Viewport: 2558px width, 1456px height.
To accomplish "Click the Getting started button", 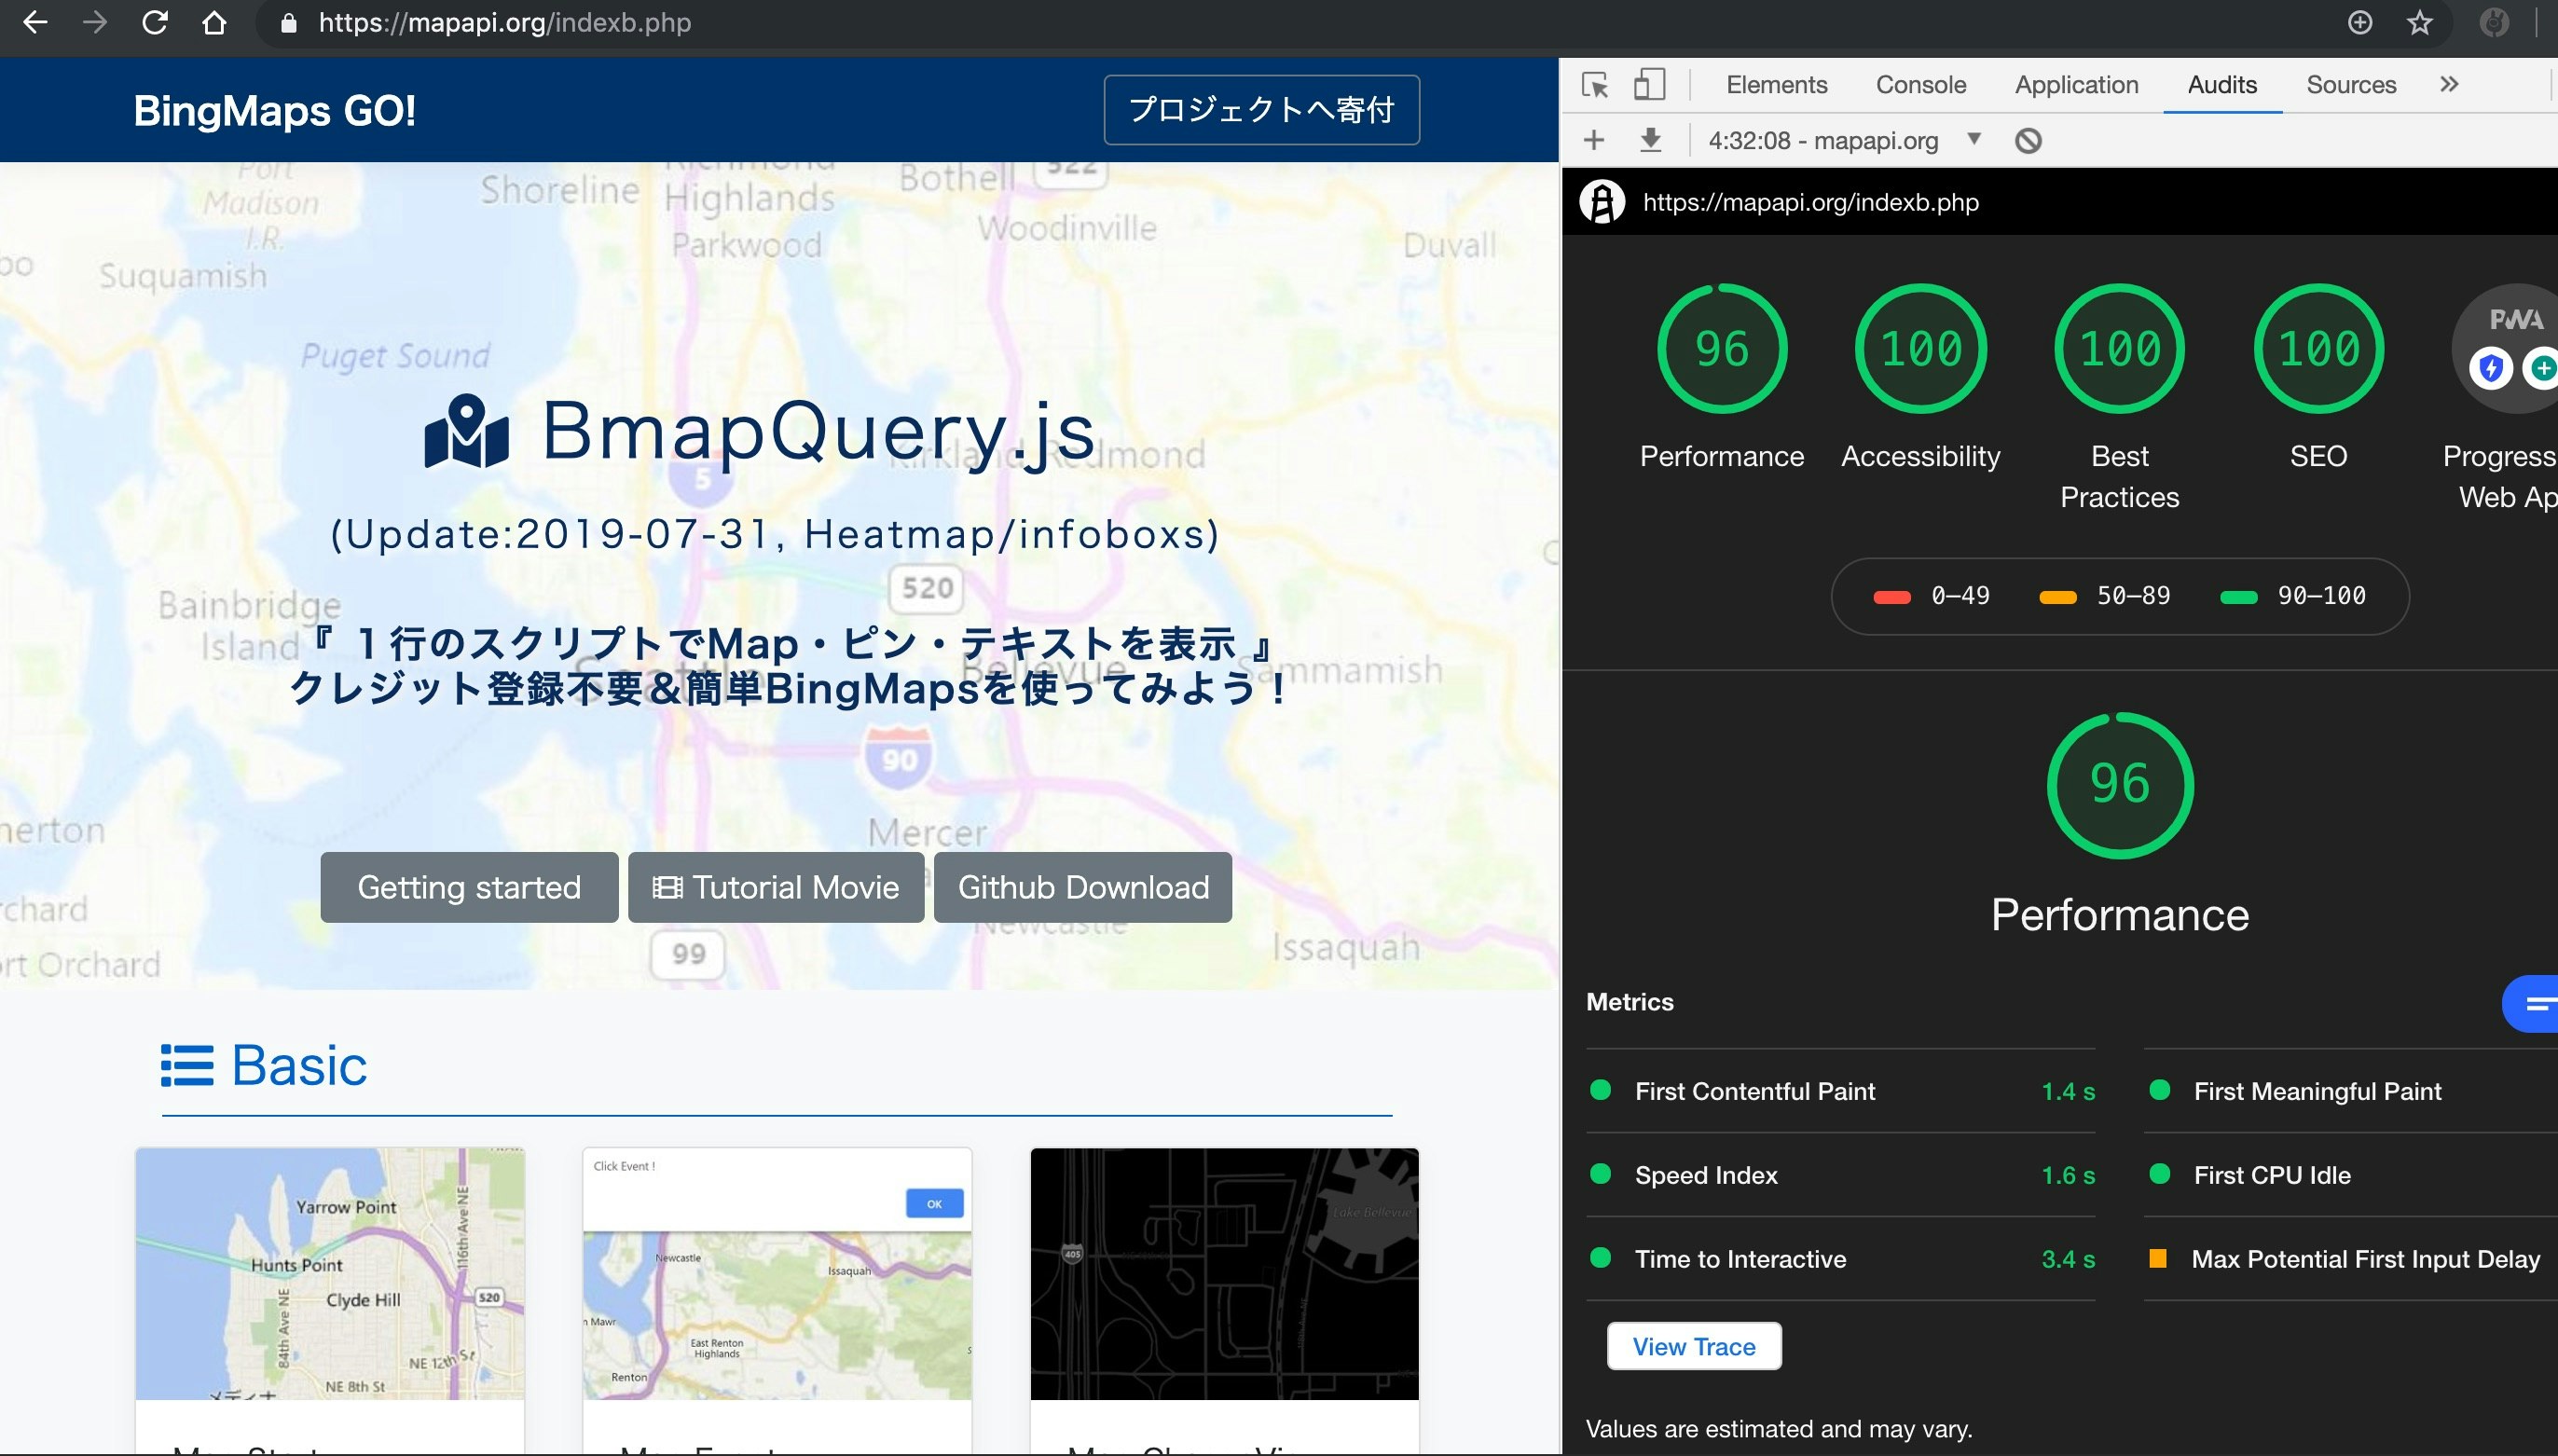I will tap(469, 887).
